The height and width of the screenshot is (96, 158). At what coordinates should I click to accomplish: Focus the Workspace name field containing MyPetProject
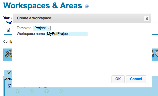[67, 34]
